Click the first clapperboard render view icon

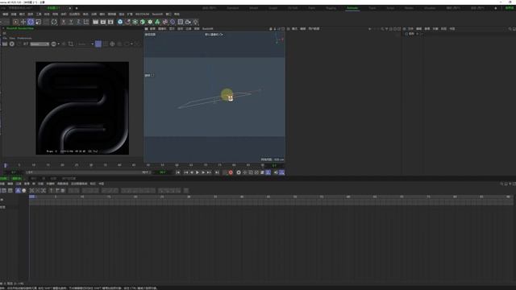pos(95,22)
